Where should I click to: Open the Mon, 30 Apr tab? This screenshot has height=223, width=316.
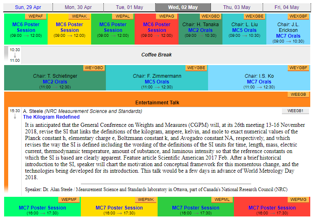[x=78, y=7]
